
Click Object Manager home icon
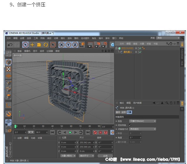click(171, 44)
